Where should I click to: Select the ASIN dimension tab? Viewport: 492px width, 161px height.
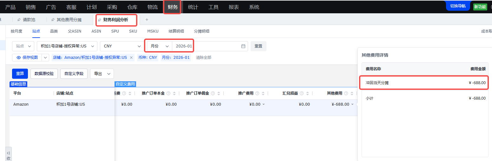[96, 31]
